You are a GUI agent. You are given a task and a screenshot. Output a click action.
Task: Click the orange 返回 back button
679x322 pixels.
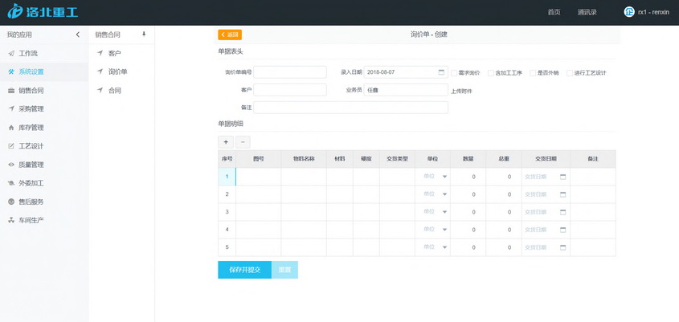(230, 35)
